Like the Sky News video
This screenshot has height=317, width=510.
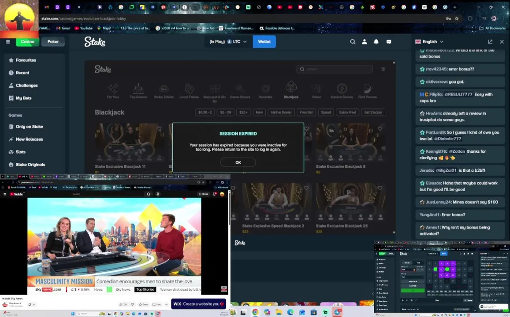[x=123, y=304]
